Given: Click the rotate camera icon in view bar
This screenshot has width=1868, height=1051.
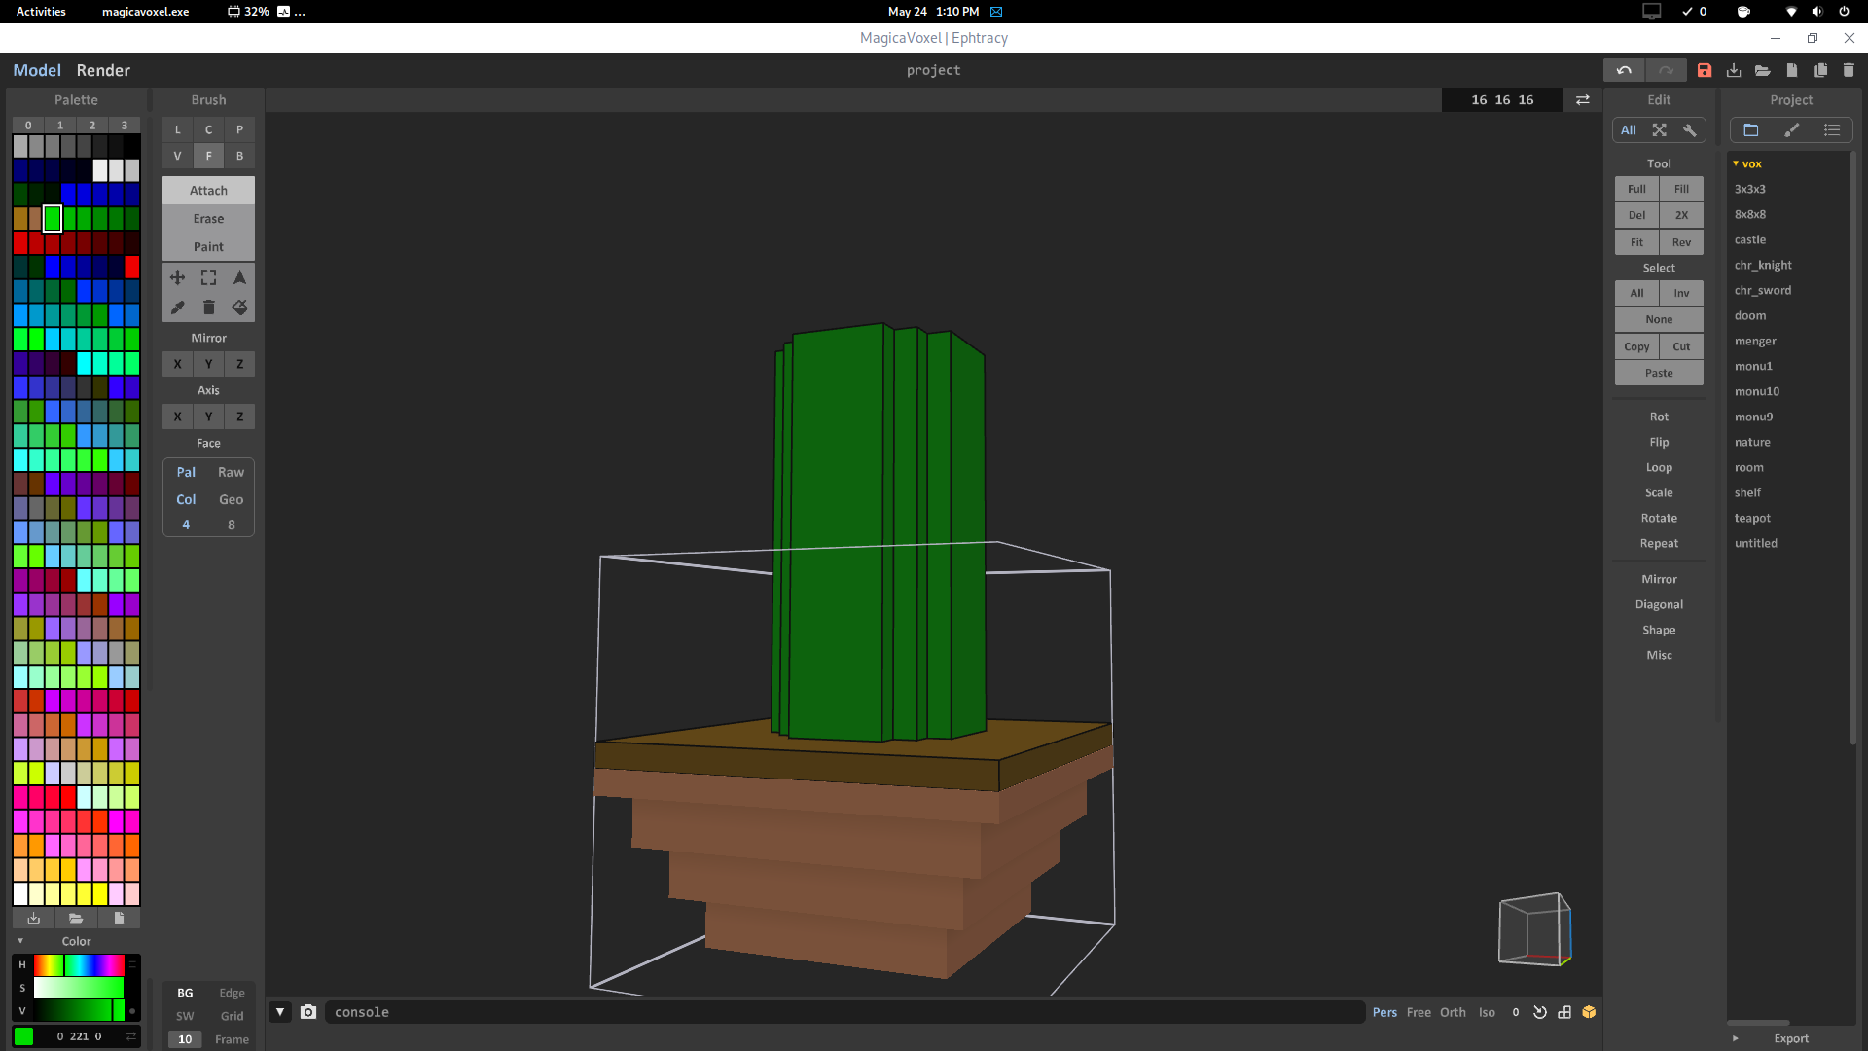Looking at the screenshot, I should pyautogui.click(x=1540, y=1012).
